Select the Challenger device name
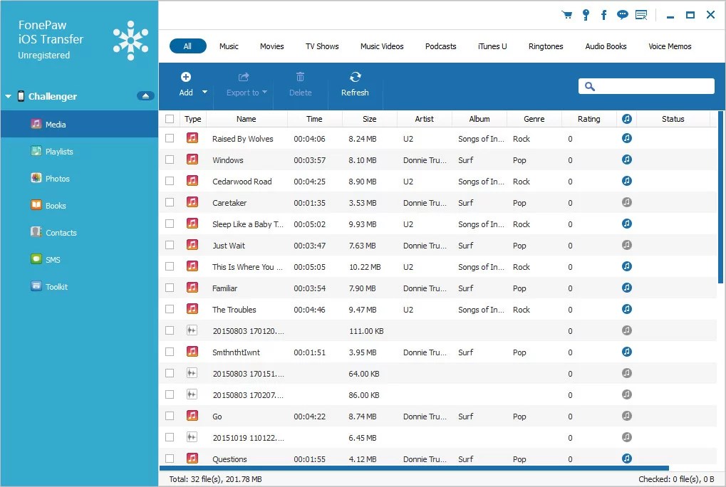Image resolution: width=726 pixels, height=487 pixels. (52, 96)
